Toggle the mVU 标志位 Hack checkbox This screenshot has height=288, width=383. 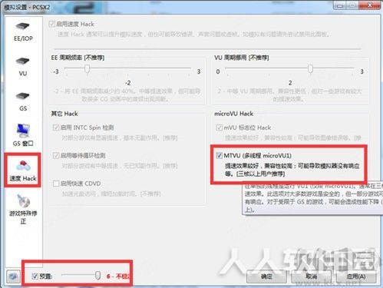tap(219, 127)
